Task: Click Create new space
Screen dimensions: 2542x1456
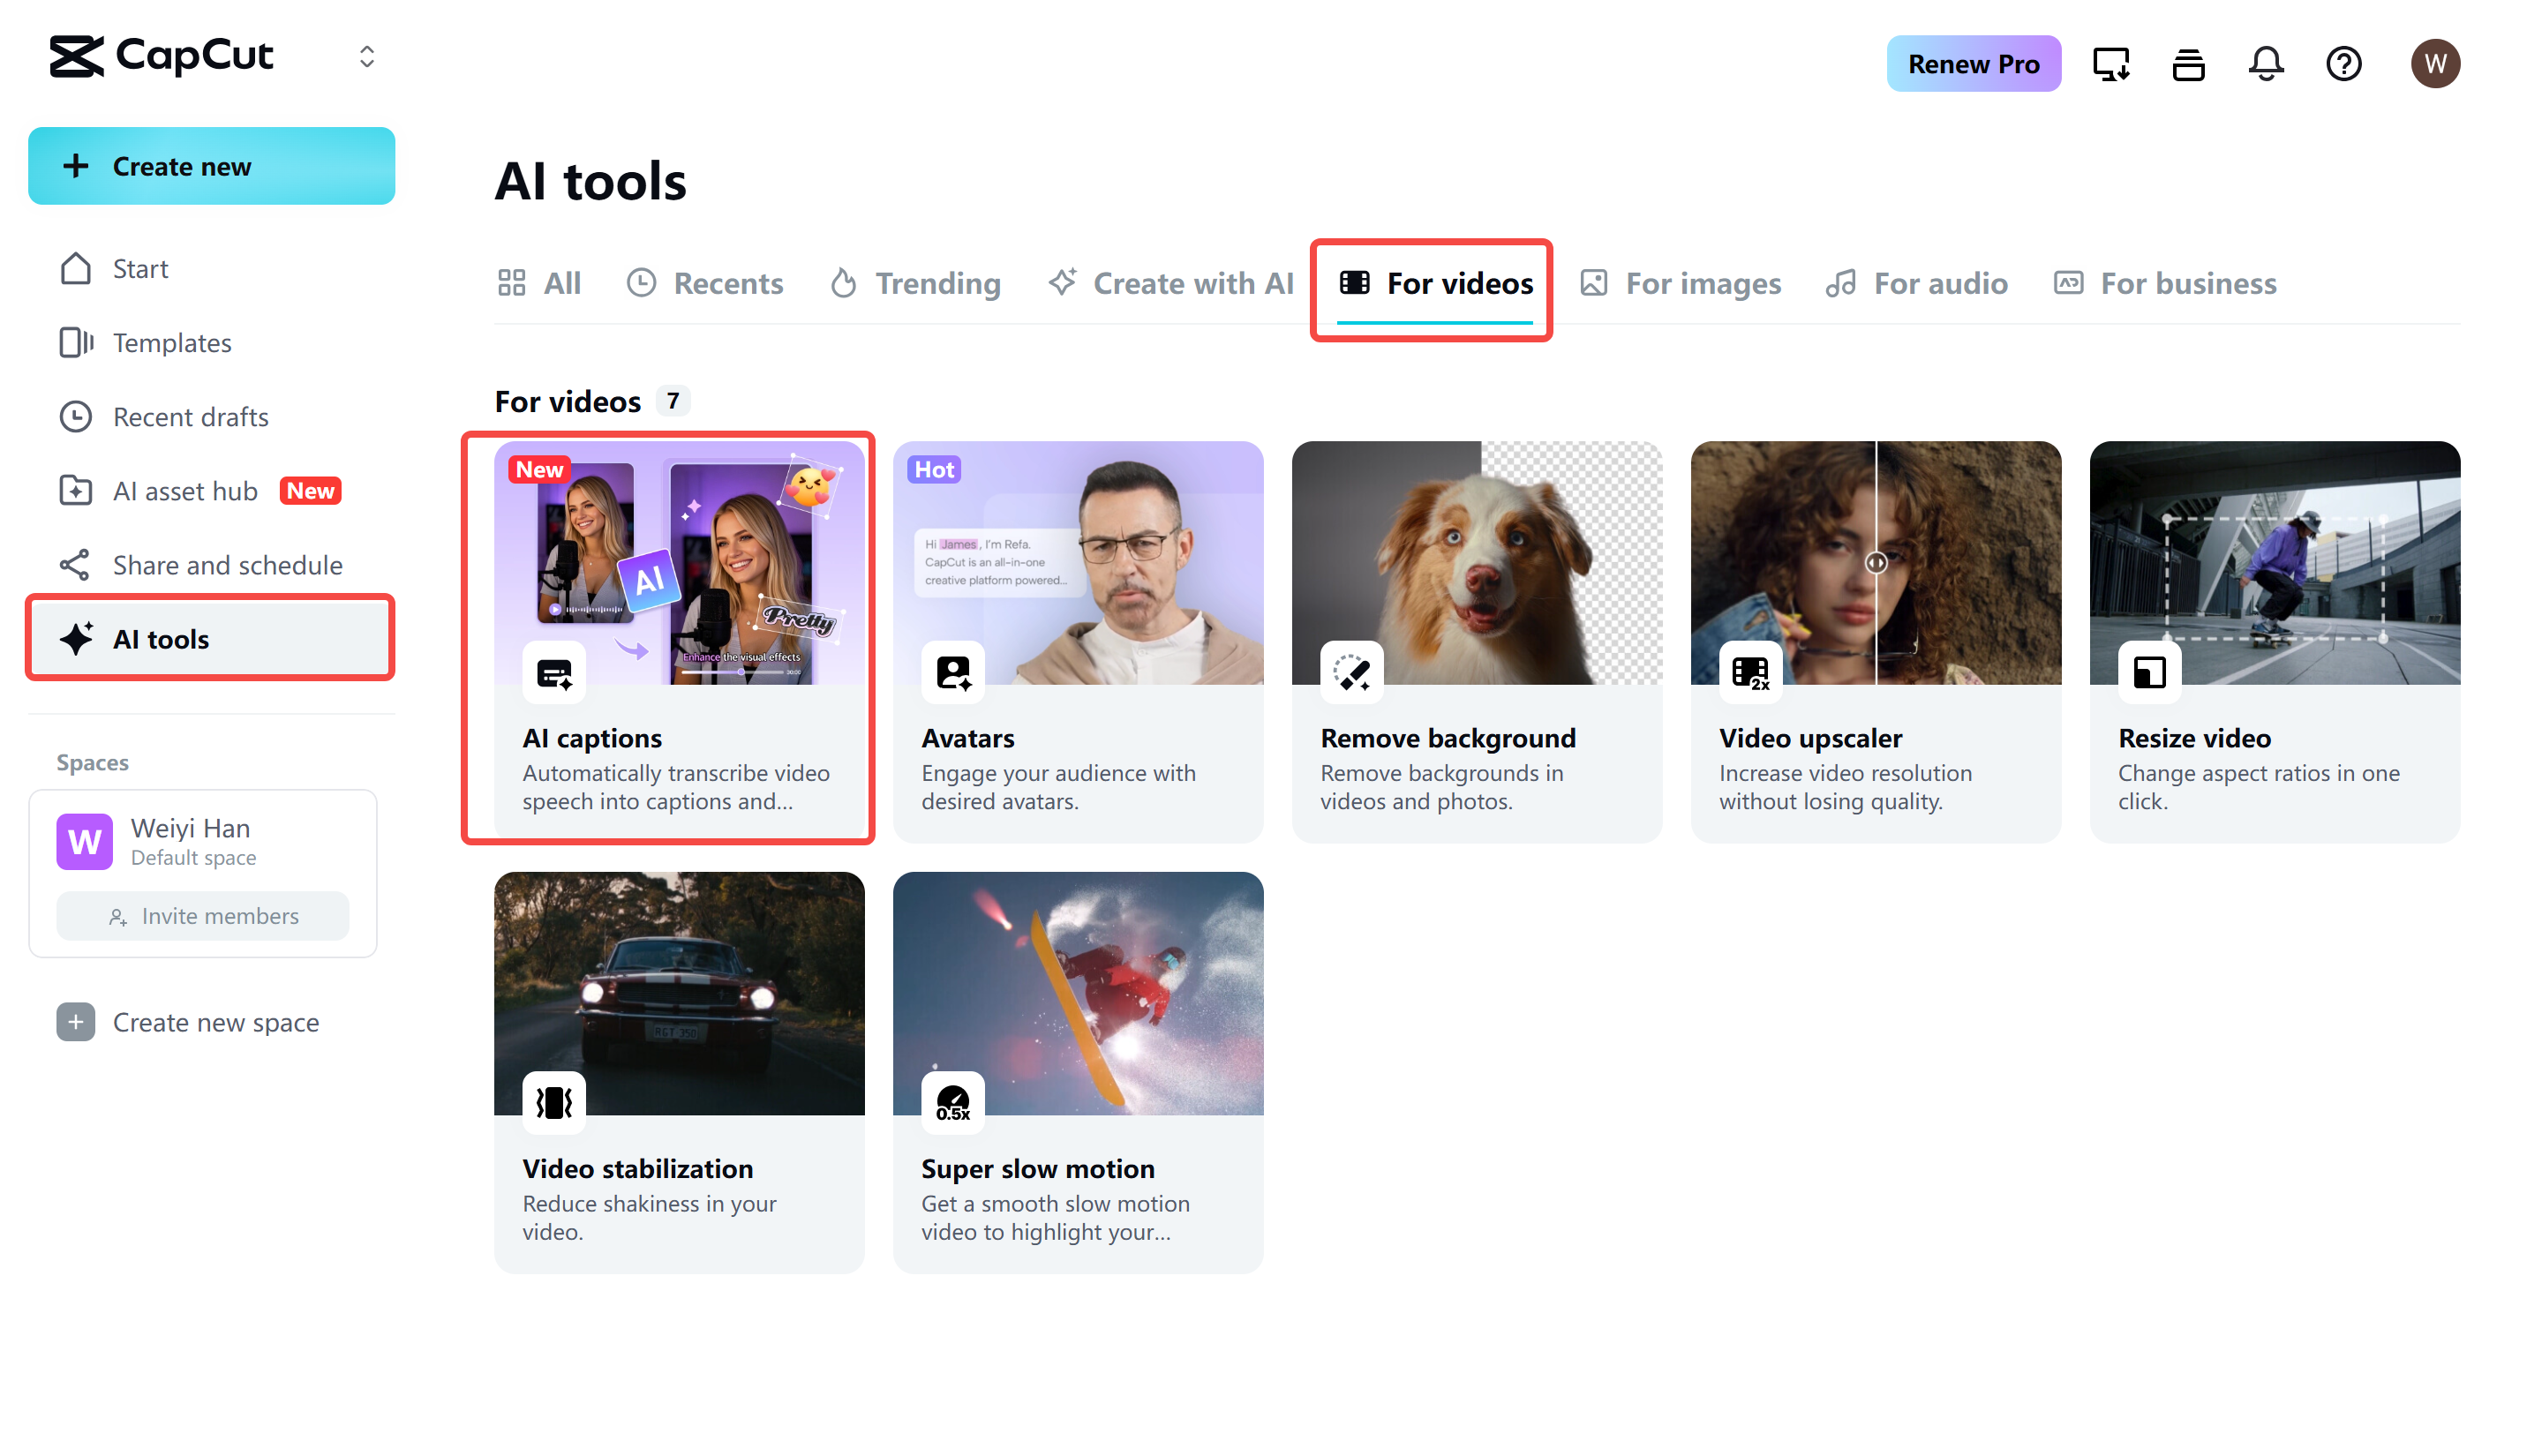Action: pyautogui.click(x=215, y=1022)
